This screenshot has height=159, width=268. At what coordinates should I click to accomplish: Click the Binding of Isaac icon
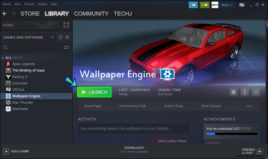pos(8,70)
